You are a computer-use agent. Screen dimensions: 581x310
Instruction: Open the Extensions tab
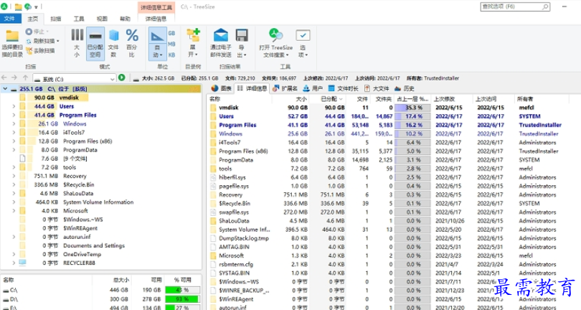click(285, 88)
